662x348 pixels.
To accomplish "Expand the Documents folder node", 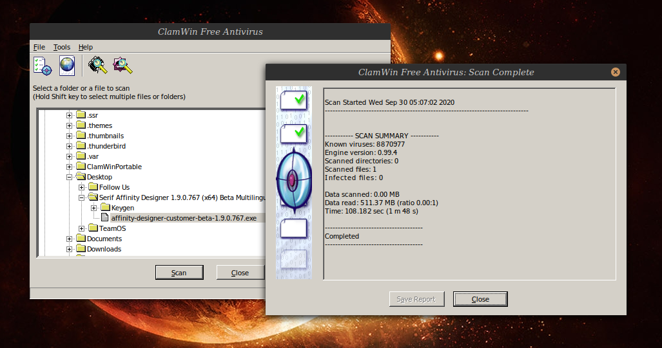I will point(69,239).
